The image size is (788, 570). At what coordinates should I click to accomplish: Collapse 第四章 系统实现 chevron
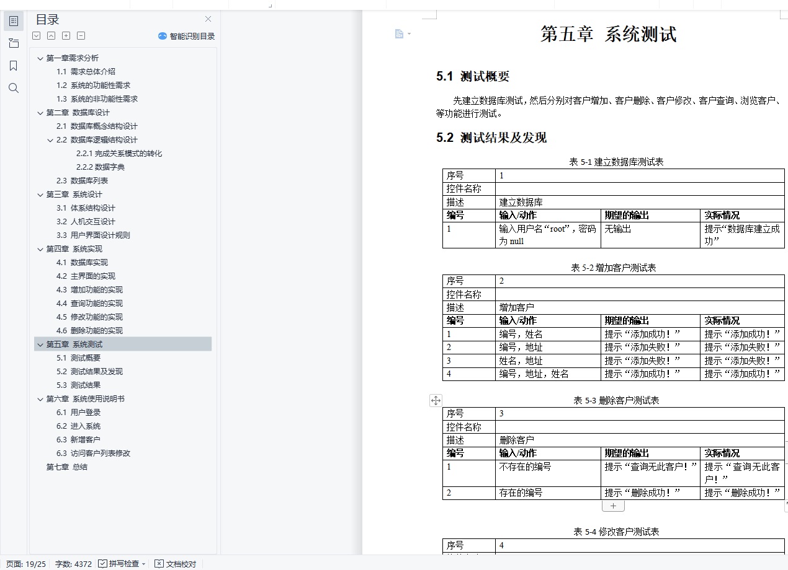[x=40, y=249]
